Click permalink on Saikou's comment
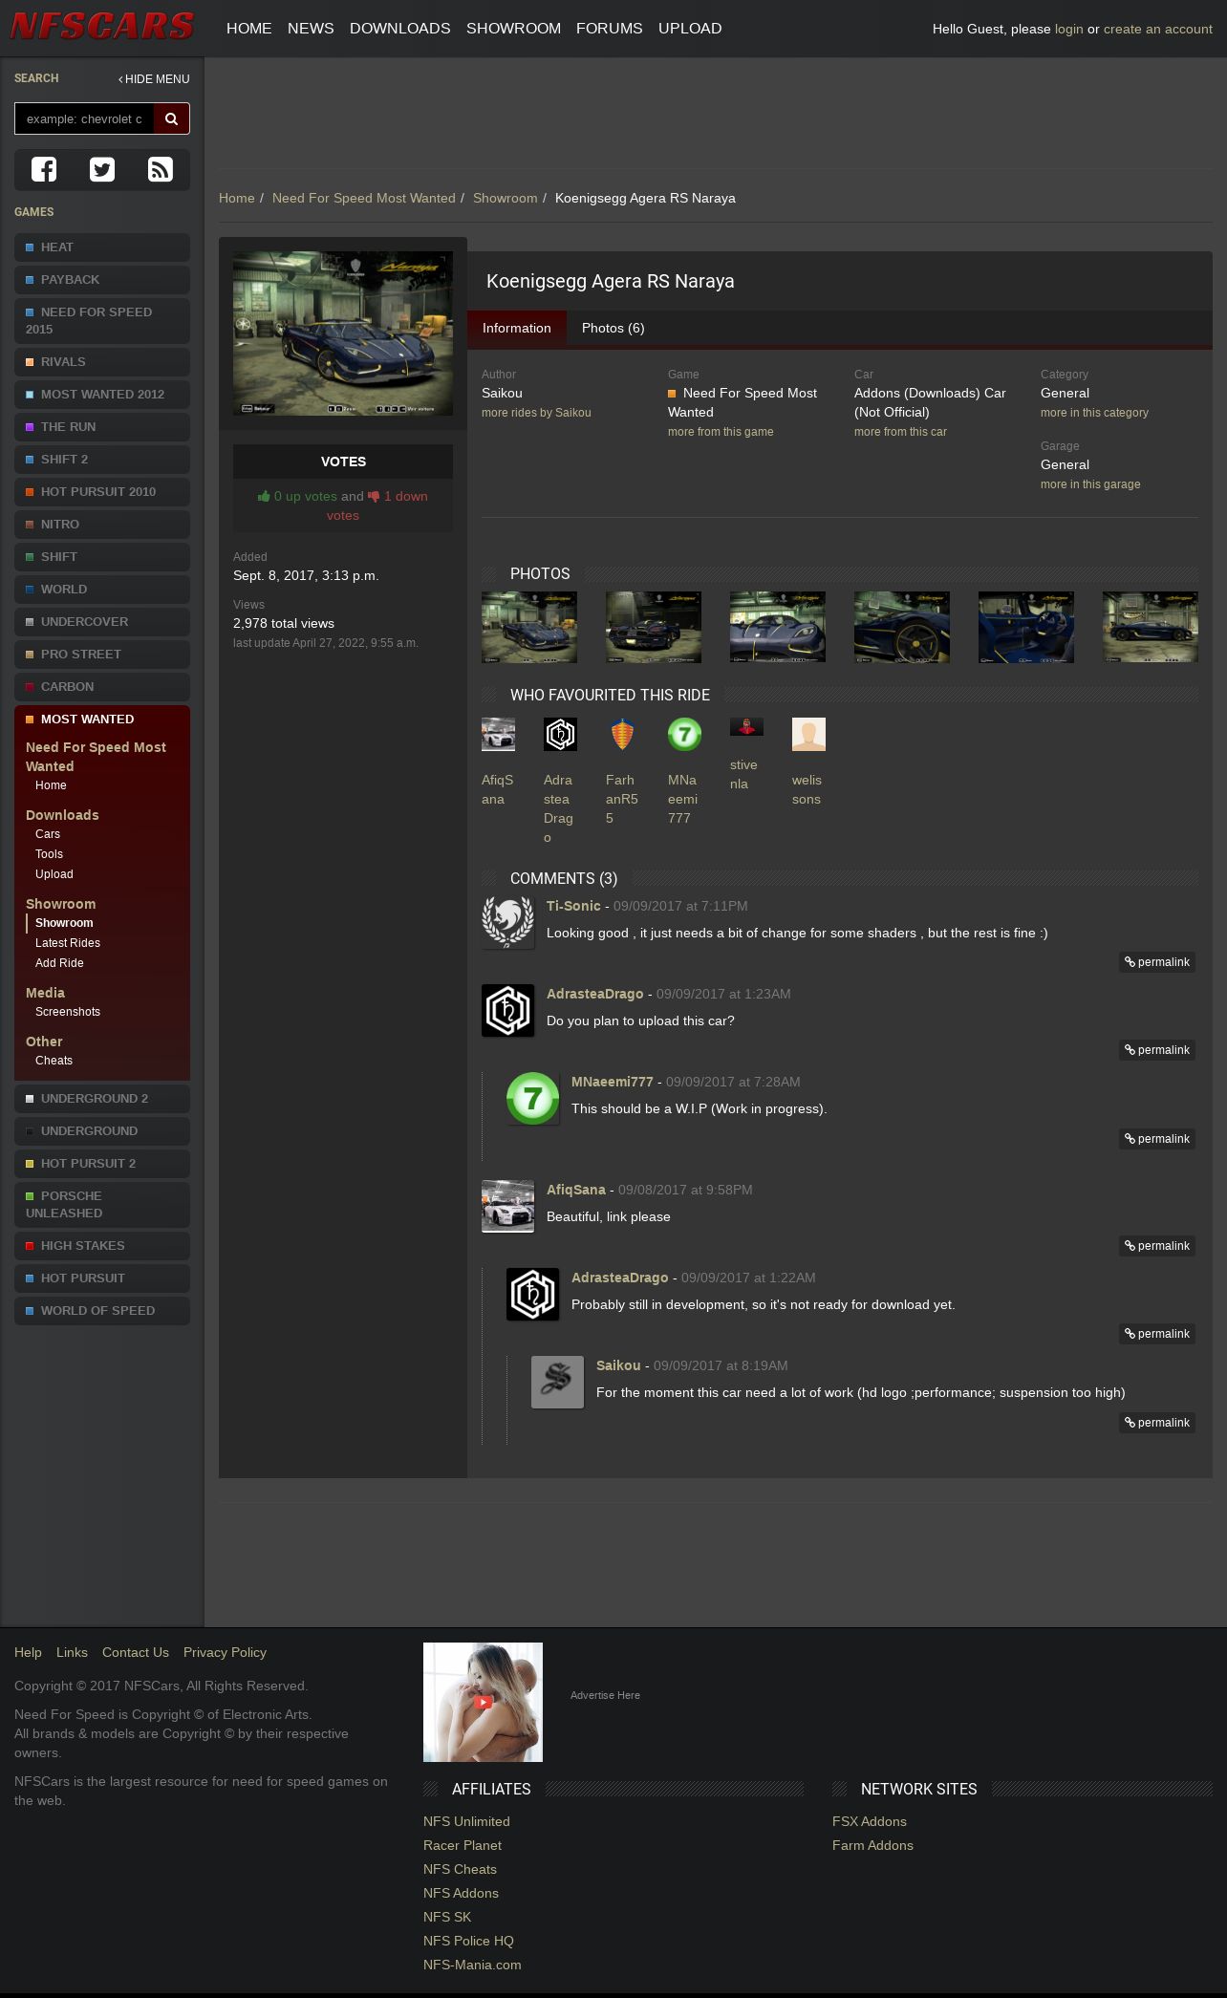 pyautogui.click(x=1157, y=1423)
